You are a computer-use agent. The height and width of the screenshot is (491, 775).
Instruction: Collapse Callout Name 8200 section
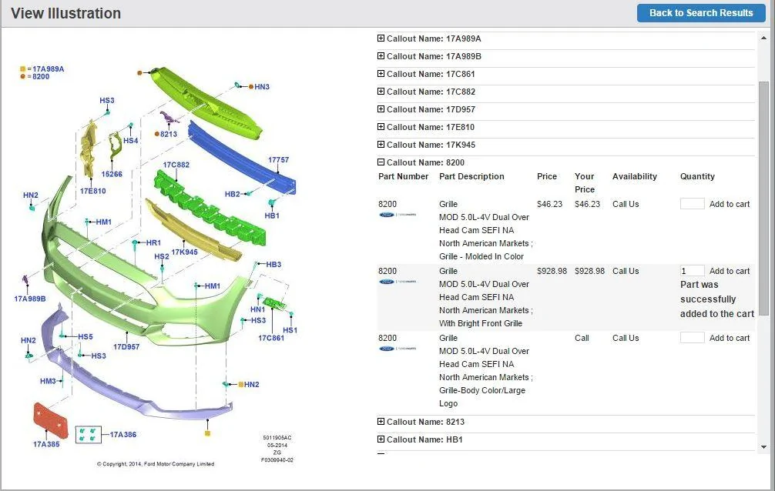click(381, 162)
